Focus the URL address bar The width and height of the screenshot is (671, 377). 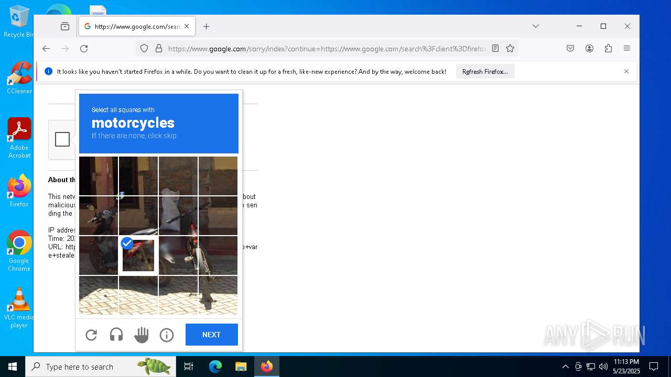328,49
